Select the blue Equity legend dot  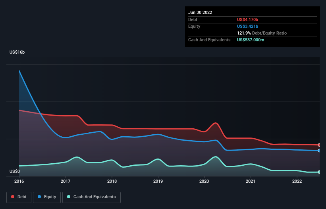[x=39, y=197]
